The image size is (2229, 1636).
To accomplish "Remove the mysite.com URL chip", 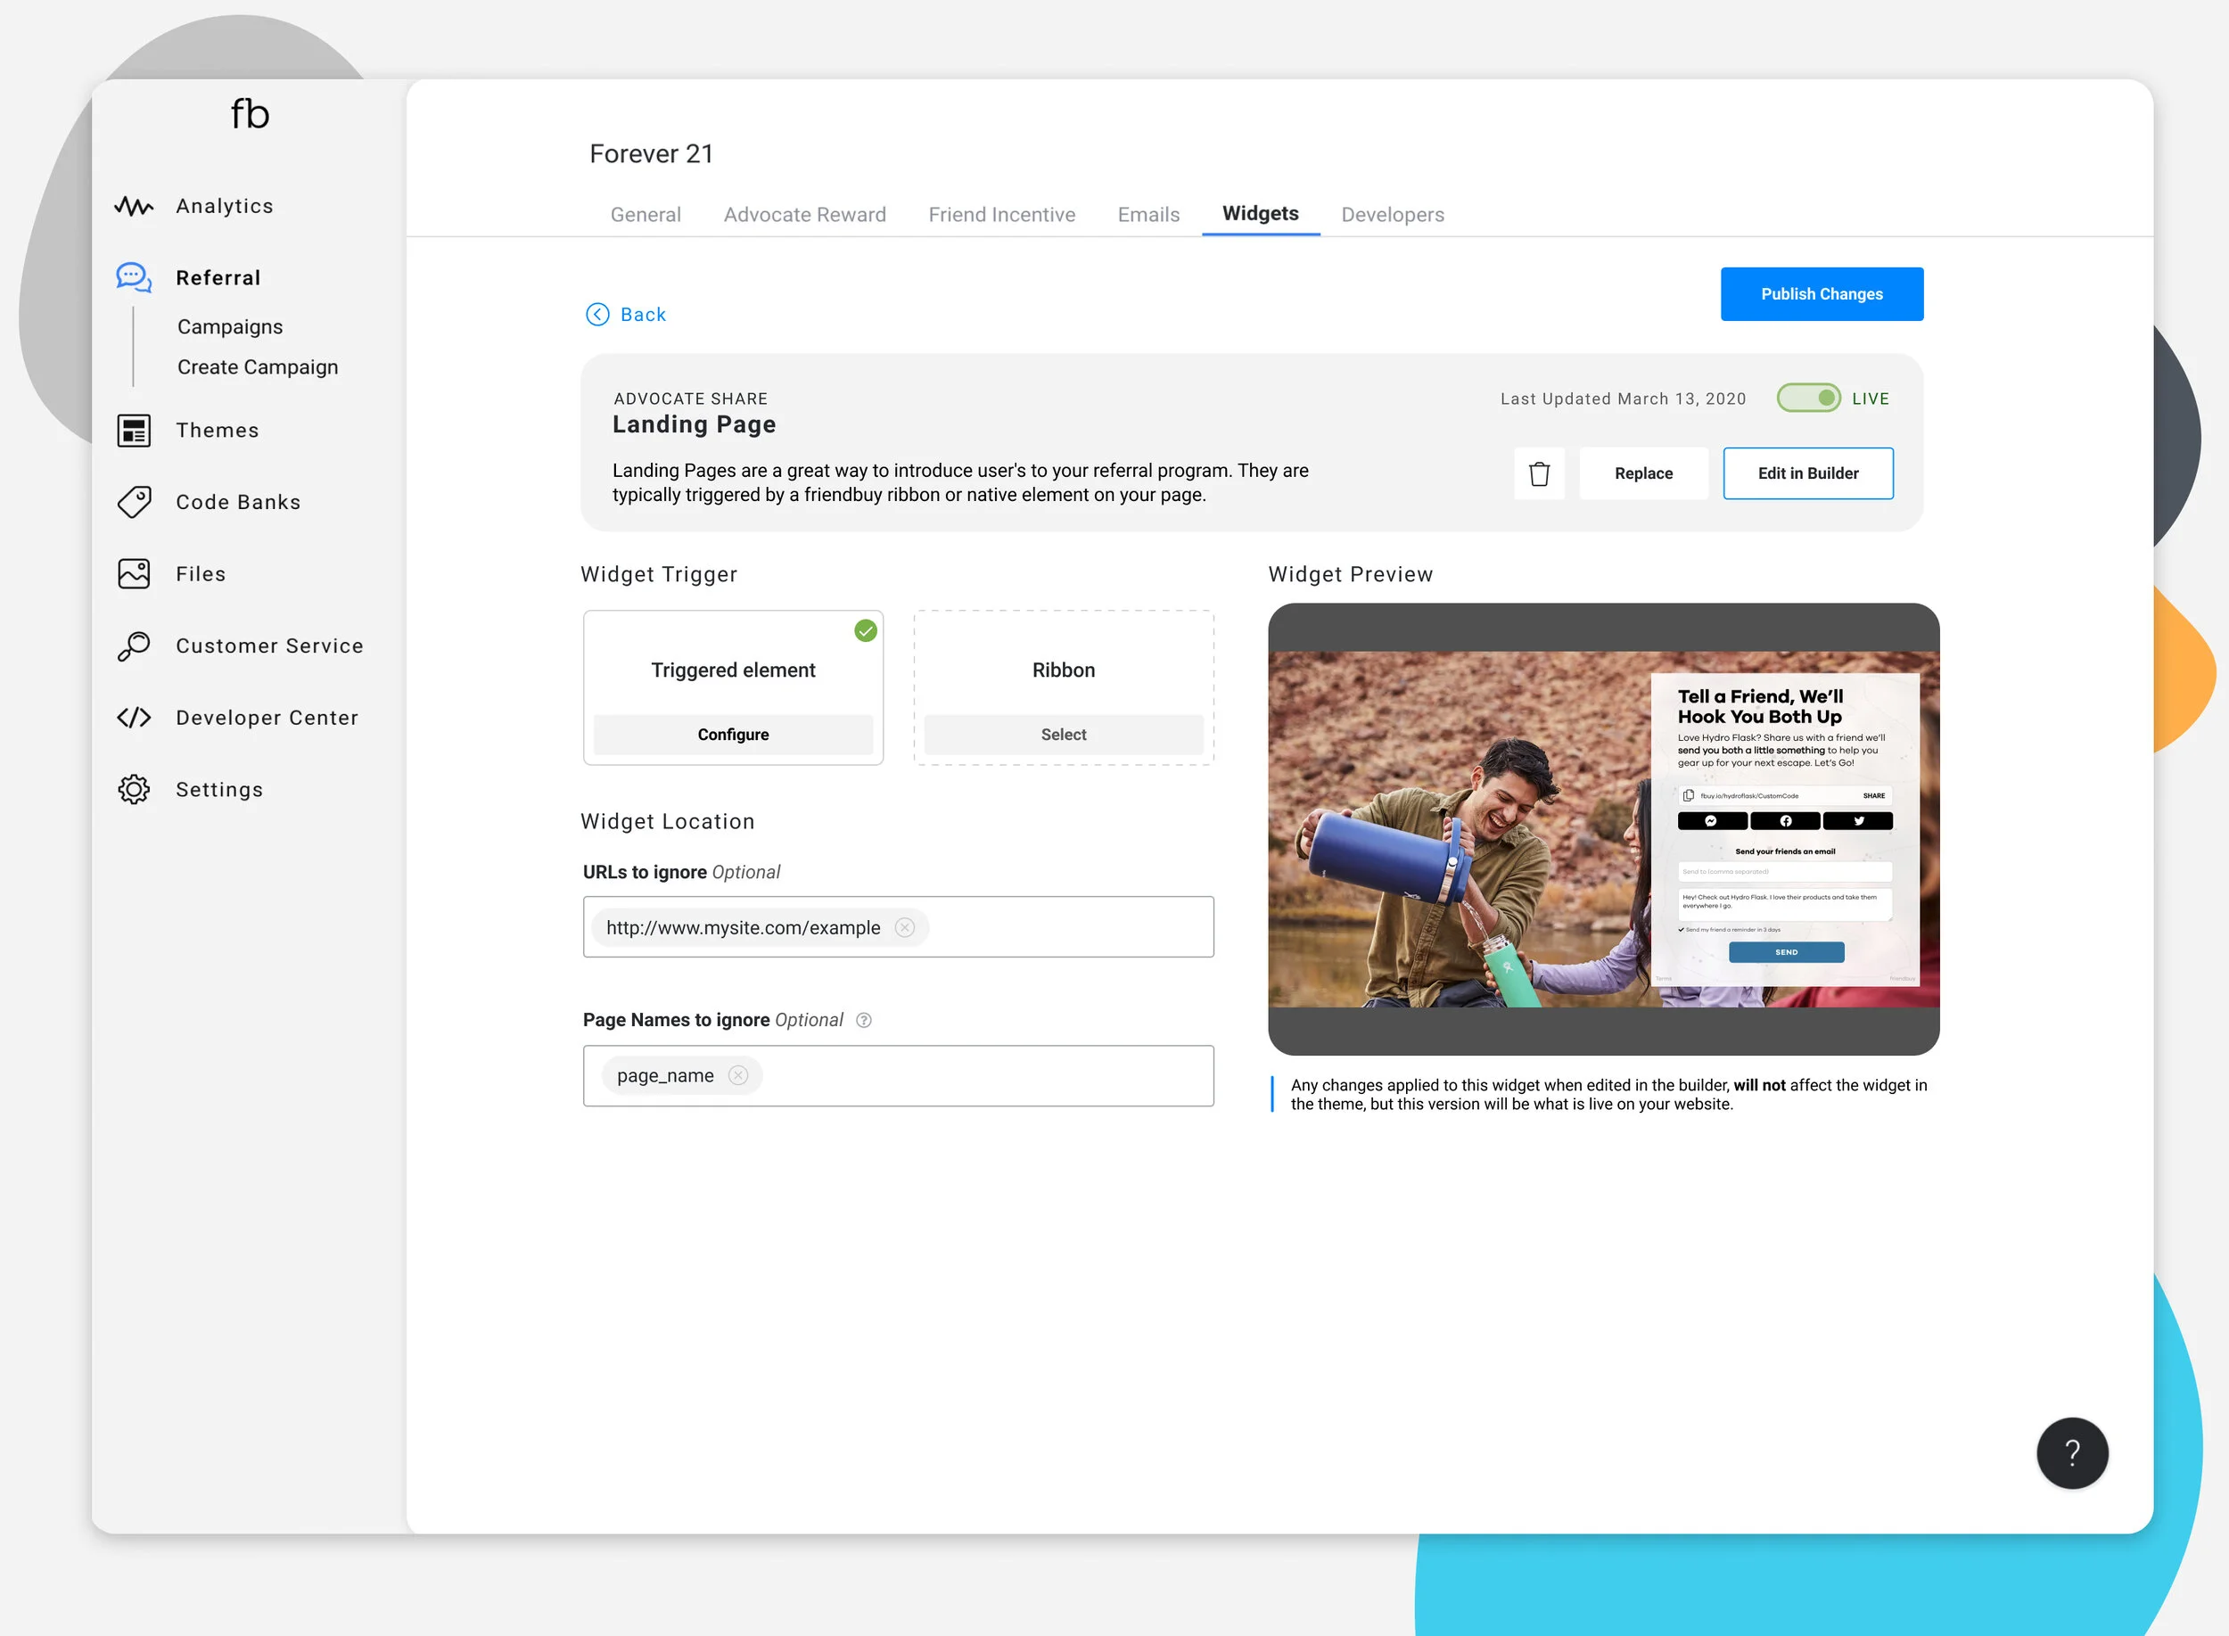I will [x=904, y=928].
